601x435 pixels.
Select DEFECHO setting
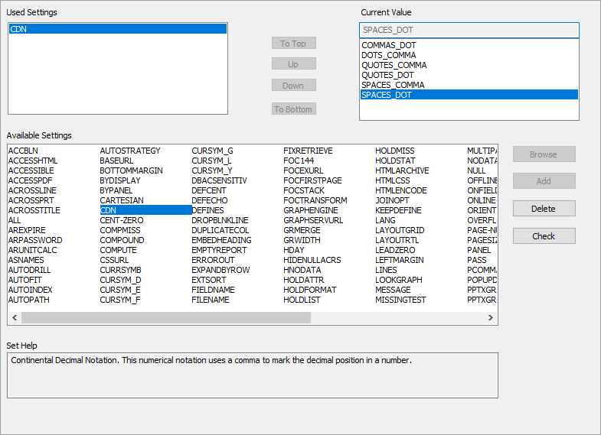pos(210,200)
